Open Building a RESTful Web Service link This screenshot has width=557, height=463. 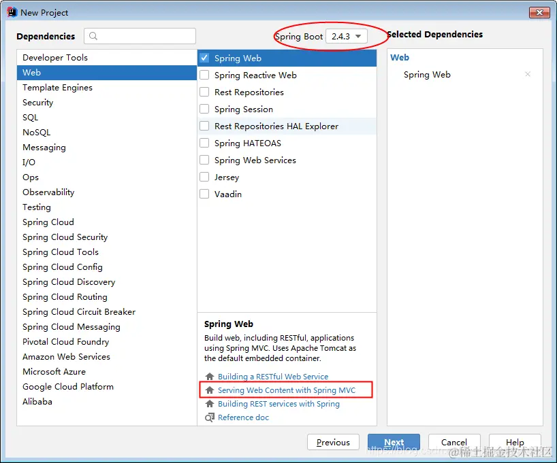point(273,377)
